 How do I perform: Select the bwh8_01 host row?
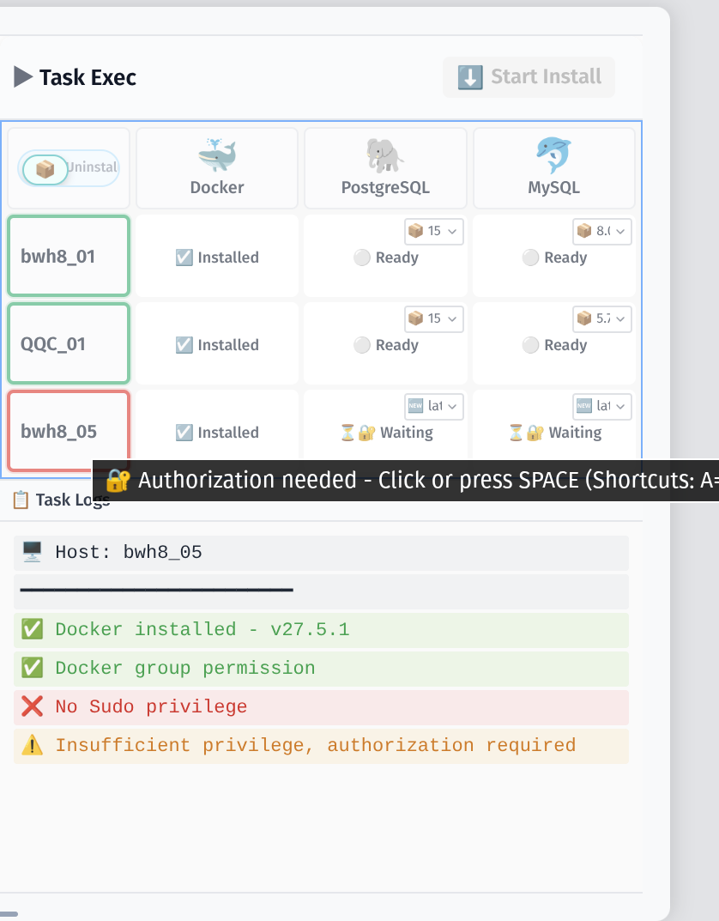[x=69, y=257]
